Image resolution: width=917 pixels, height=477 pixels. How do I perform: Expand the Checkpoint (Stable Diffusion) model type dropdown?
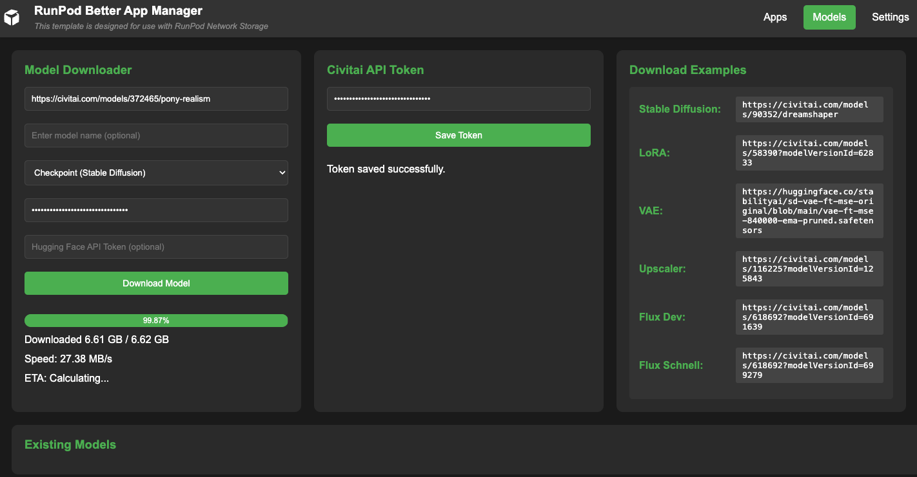pyautogui.click(x=156, y=173)
